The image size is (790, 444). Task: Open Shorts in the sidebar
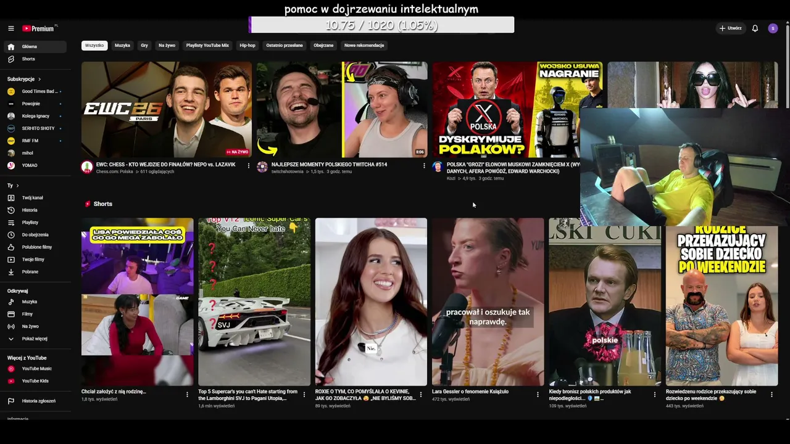35,59
